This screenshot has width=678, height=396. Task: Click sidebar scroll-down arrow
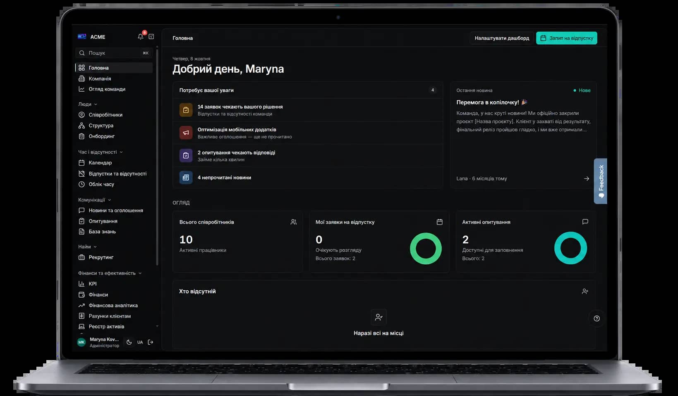point(157,326)
